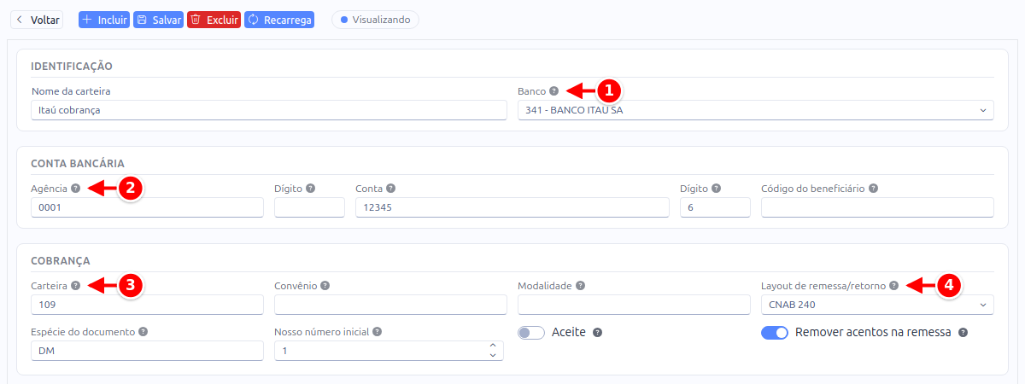Open help icon for Espécie do documento
This screenshot has width=1025, height=384.
click(143, 332)
